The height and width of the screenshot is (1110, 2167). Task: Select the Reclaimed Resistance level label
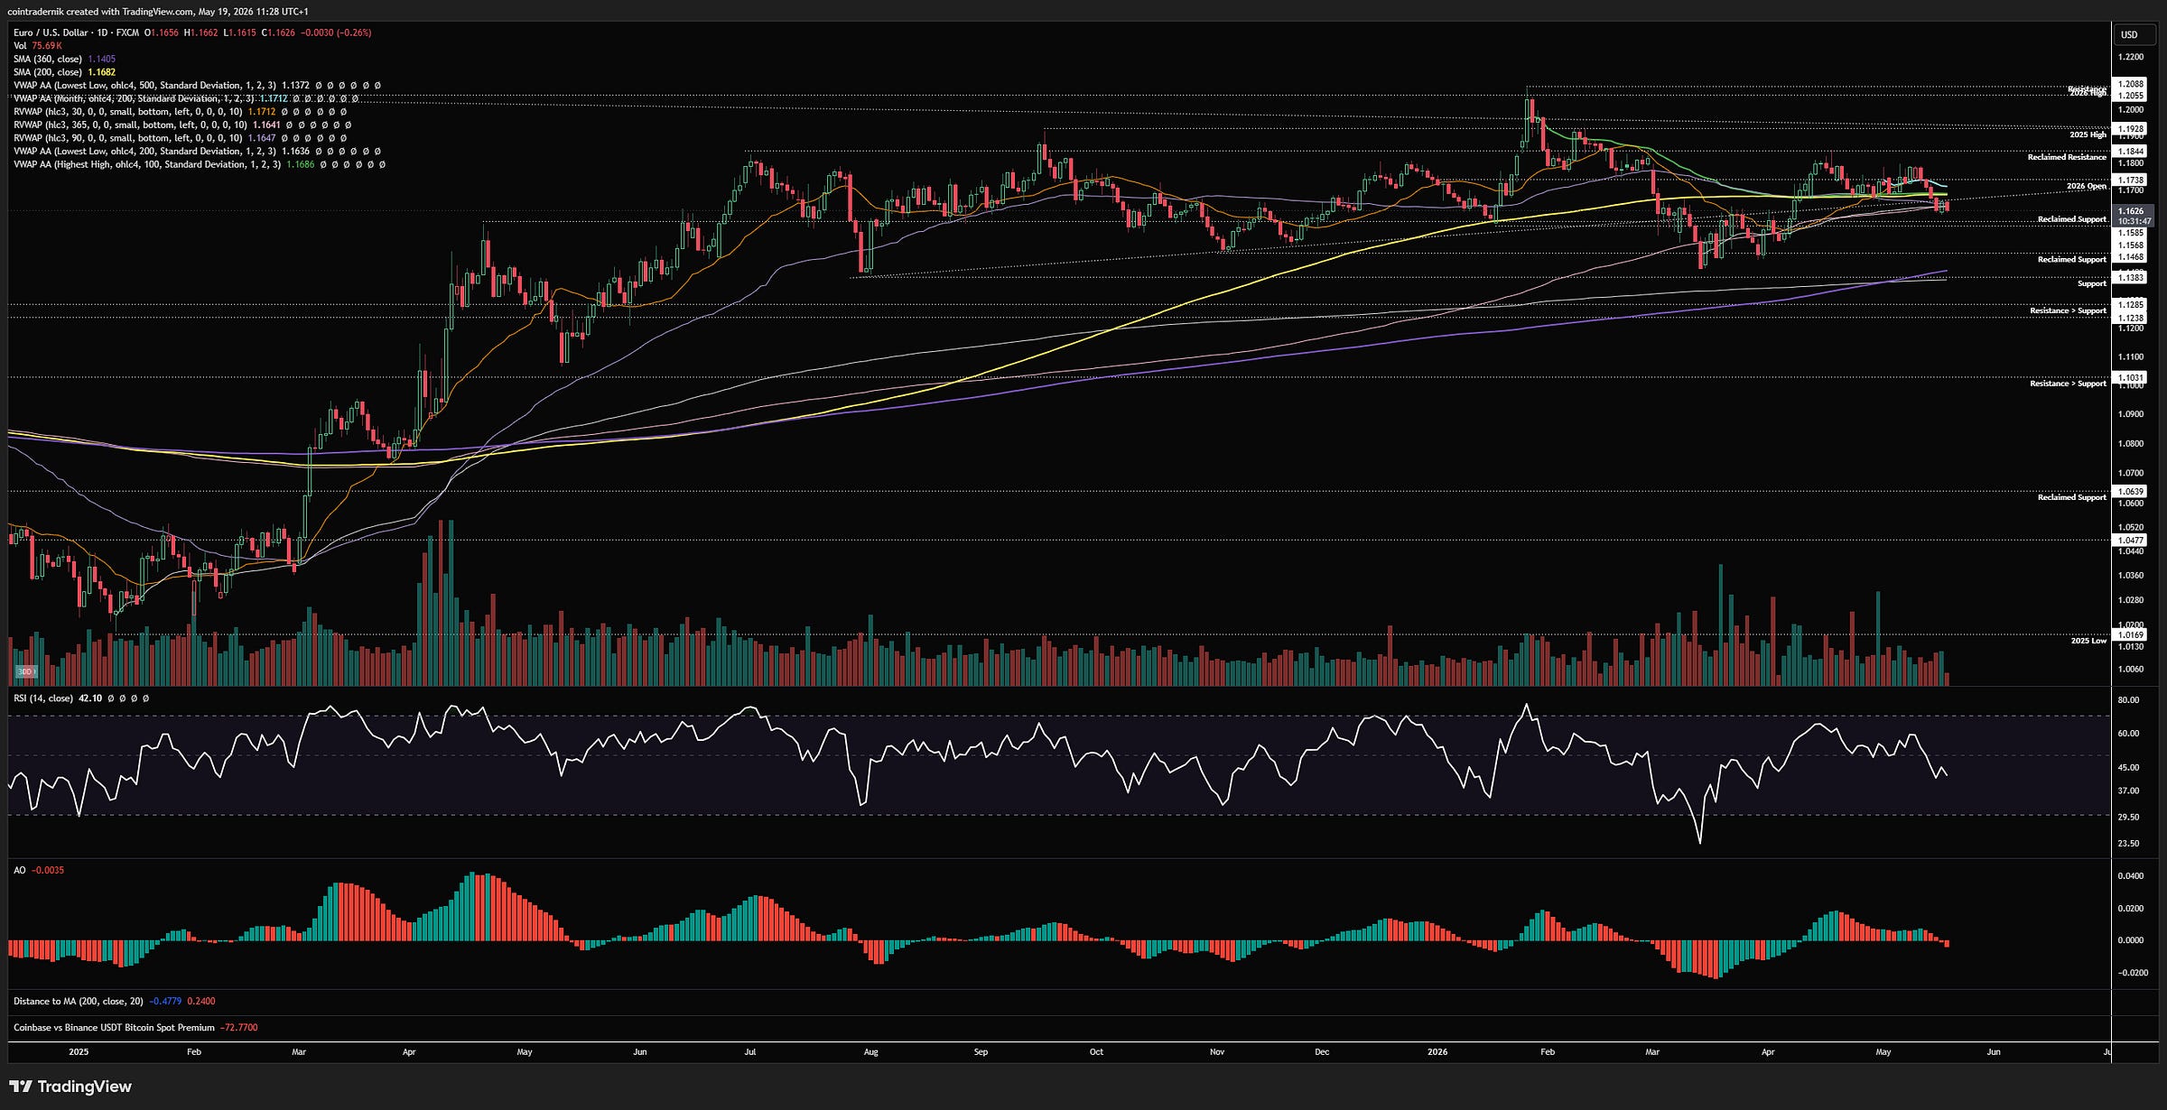[2067, 157]
